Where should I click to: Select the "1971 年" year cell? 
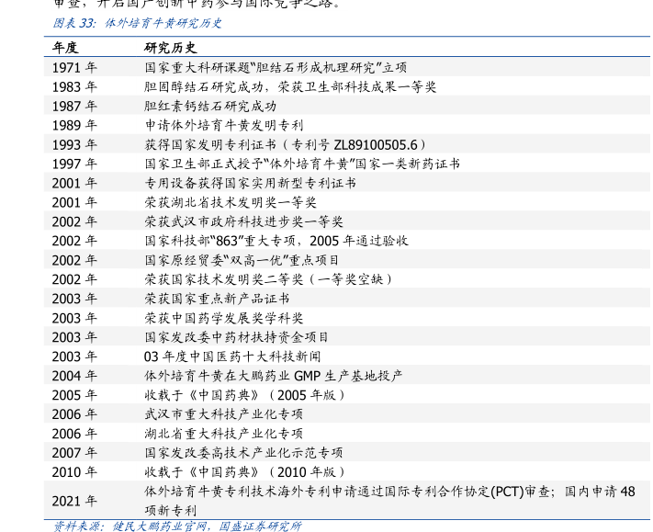(x=74, y=67)
